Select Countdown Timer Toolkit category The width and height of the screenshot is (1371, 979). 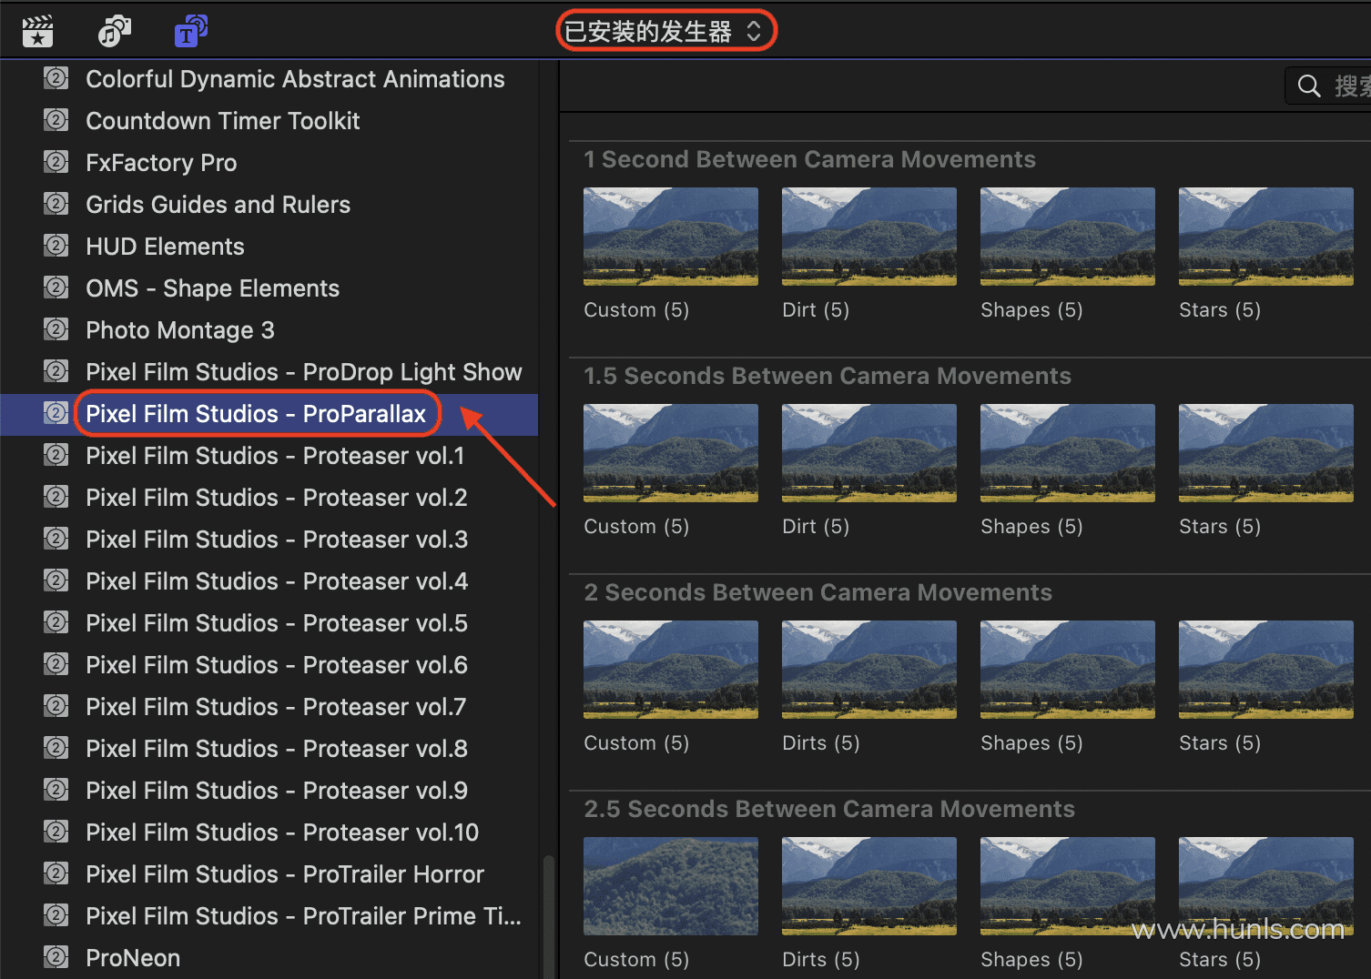point(269,121)
